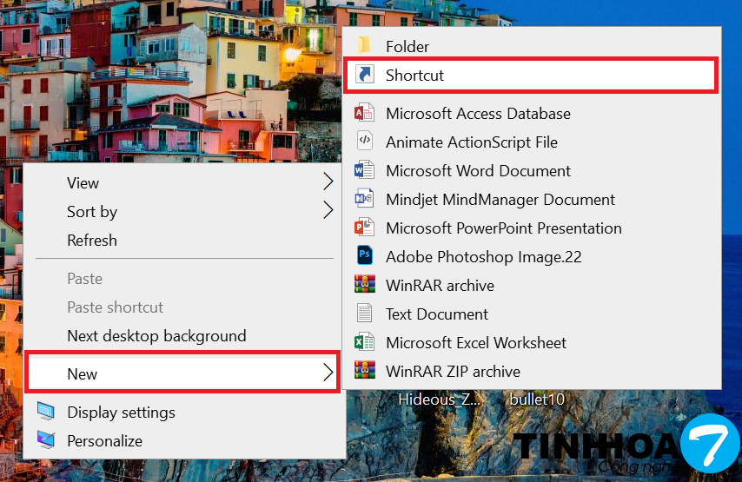Expand the View submenu arrow

click(328, 182)
